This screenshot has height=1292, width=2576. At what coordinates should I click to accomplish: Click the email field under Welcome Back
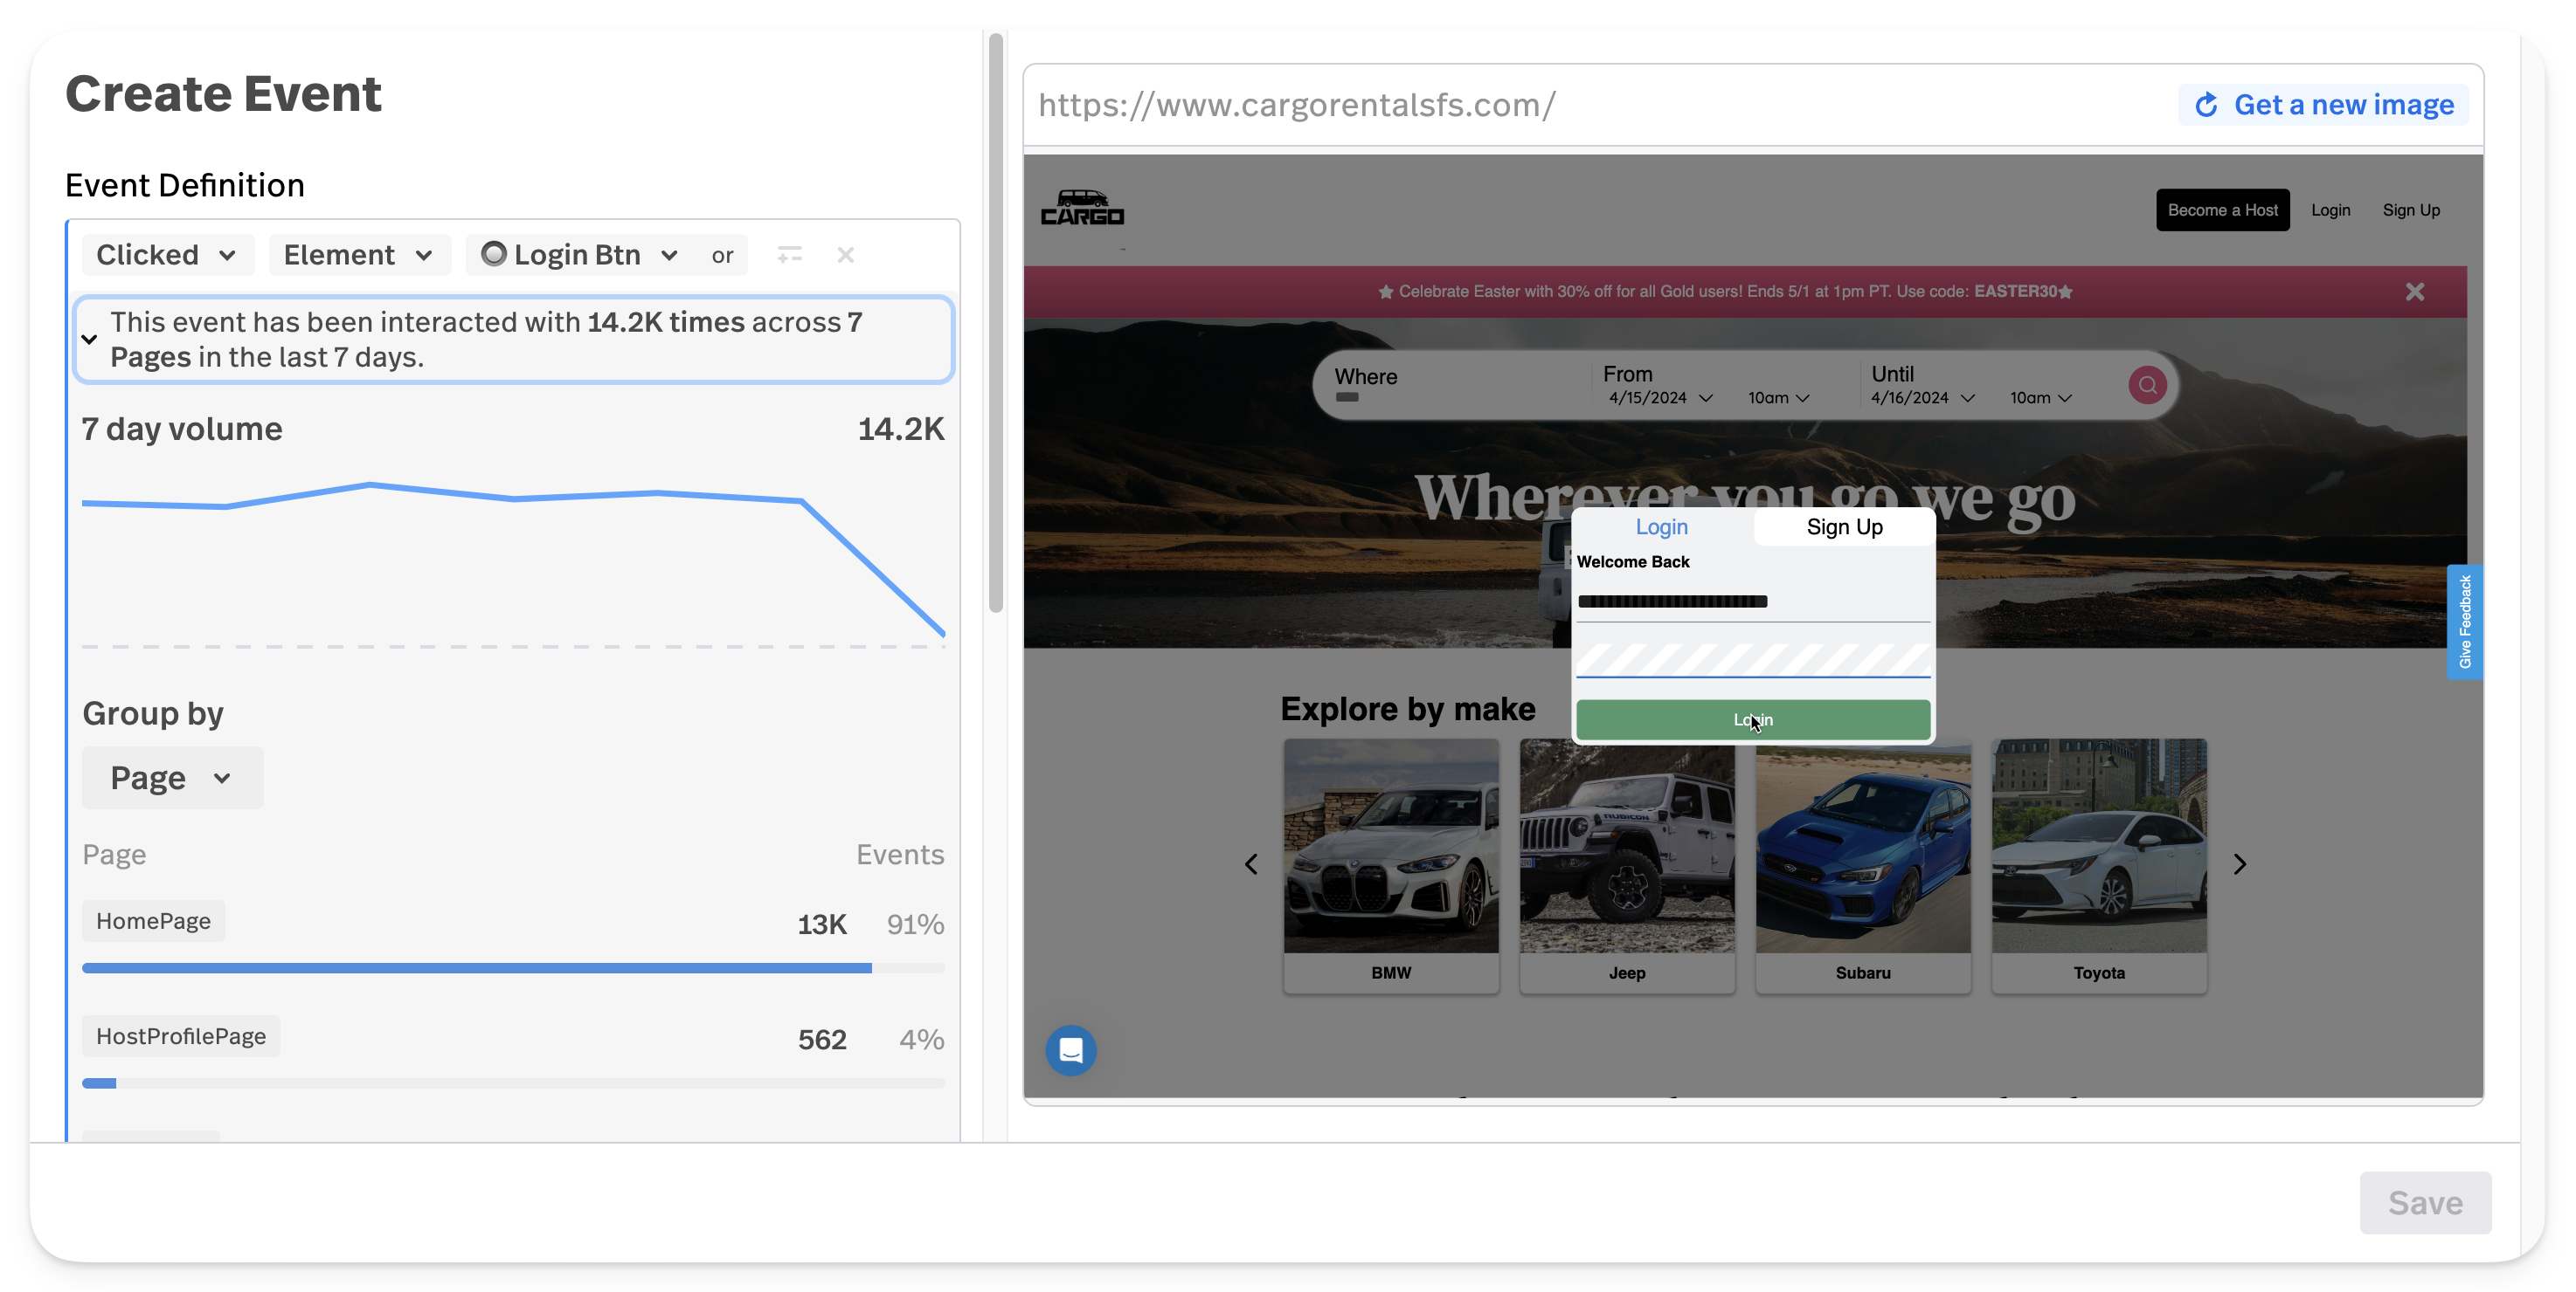pyautogui.click(x=1752, y=601)
